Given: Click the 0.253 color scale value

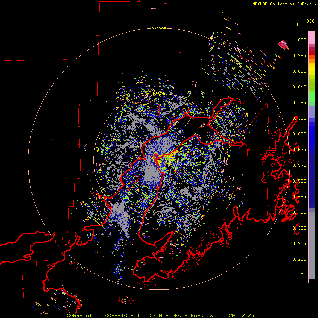Looking at the screenshot, I should point(299,259).
